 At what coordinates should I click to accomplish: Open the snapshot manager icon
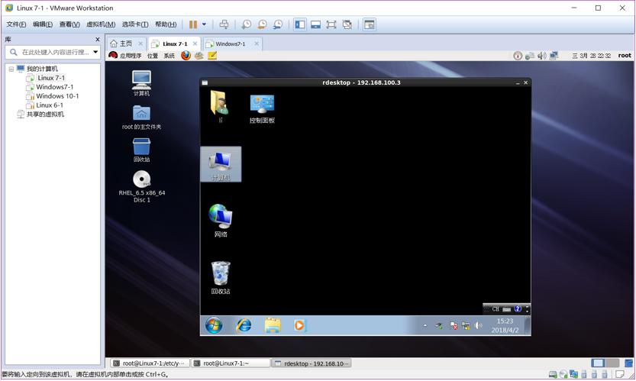(x=278, y=24)
